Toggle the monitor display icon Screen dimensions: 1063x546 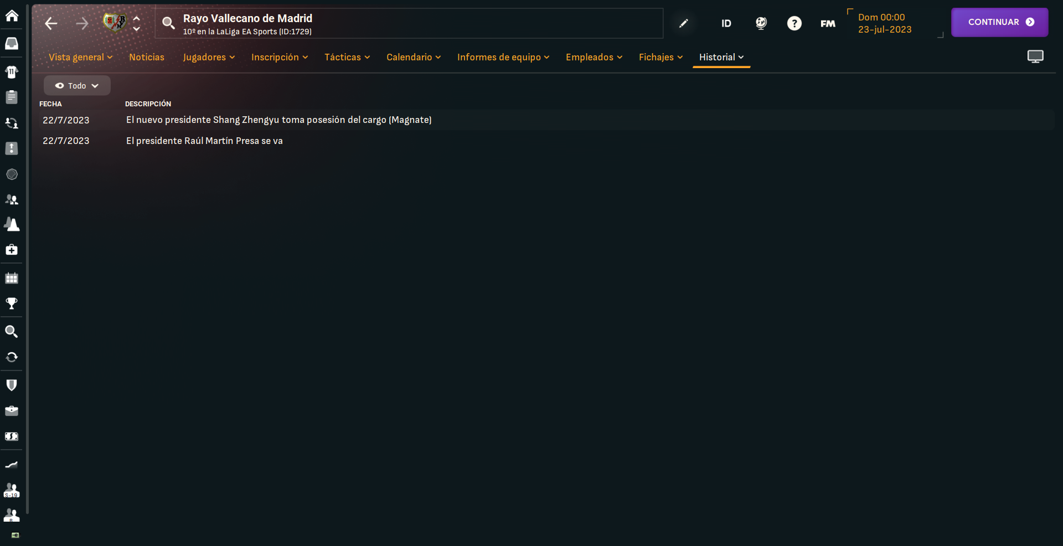(x=1035, y=56)
